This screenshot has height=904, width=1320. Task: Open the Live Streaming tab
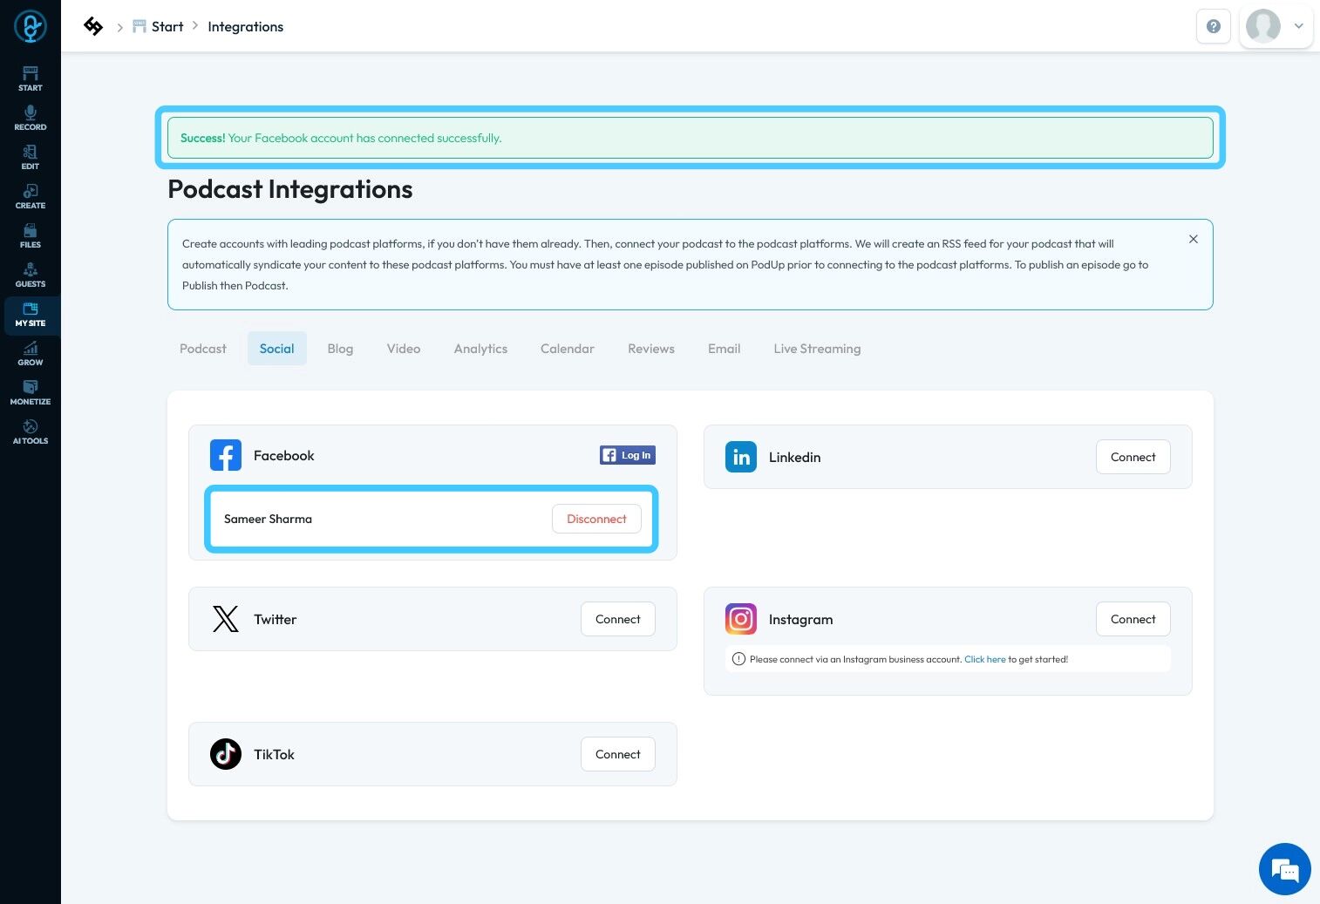[817, 349]
